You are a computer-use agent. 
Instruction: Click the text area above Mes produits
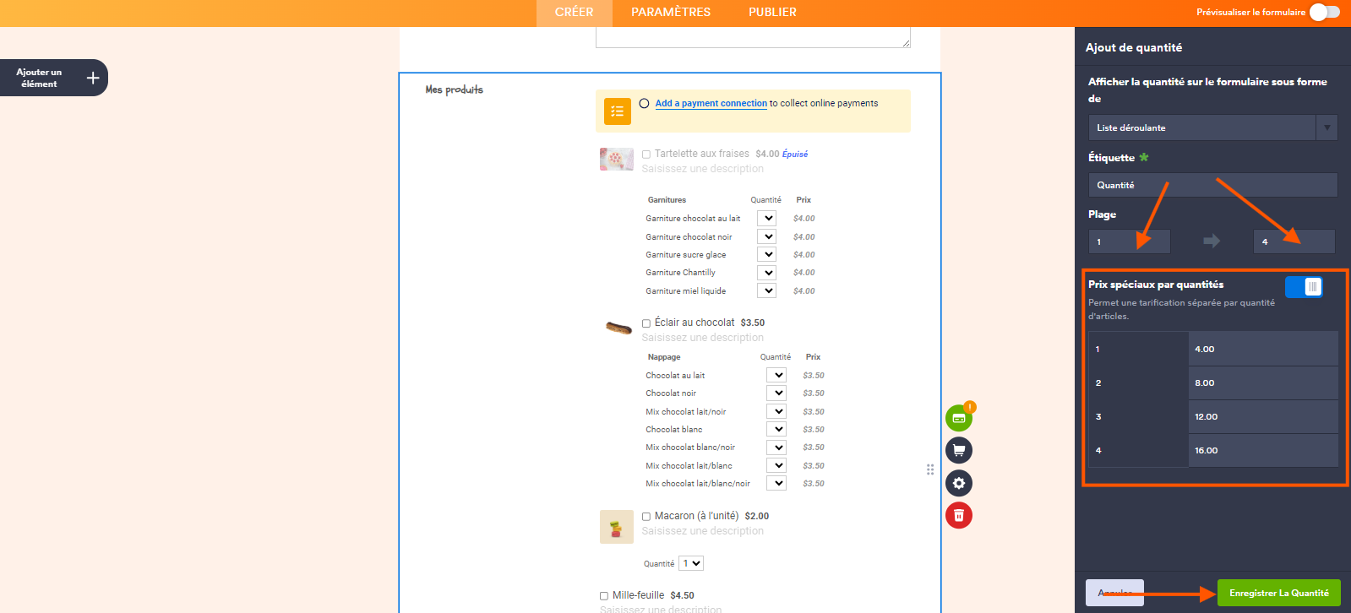coord(753,37)
